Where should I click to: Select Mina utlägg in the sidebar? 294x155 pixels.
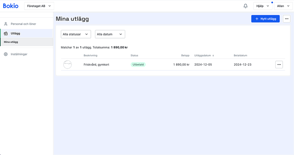click(x=11, y=42)
